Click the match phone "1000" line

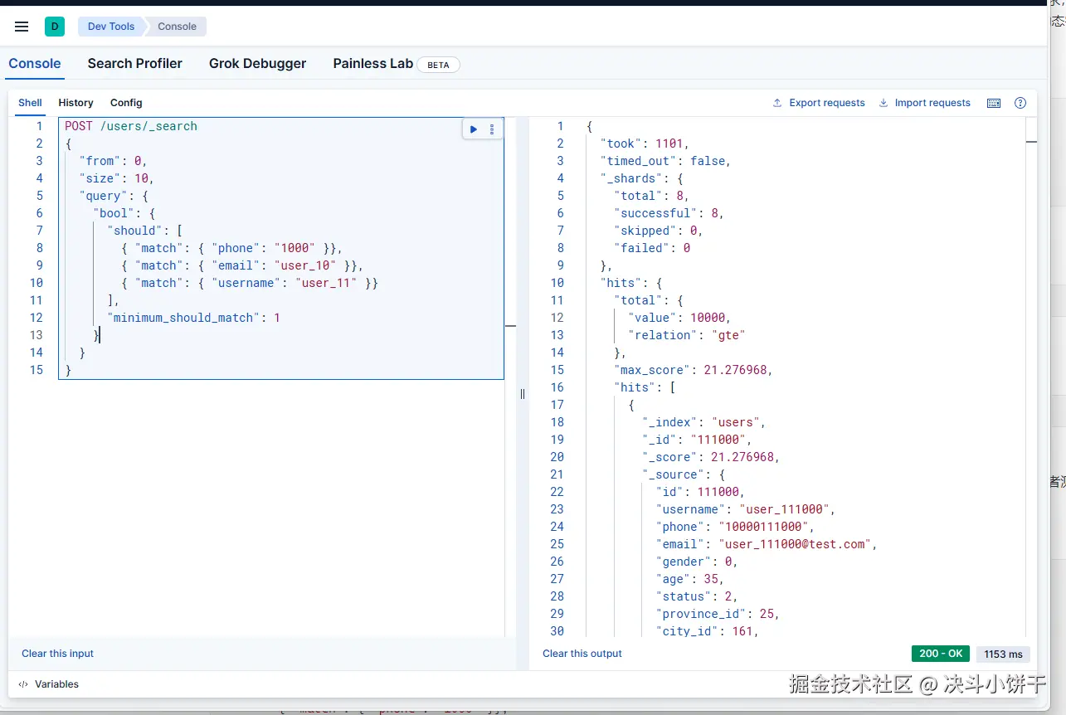point(231,248)
